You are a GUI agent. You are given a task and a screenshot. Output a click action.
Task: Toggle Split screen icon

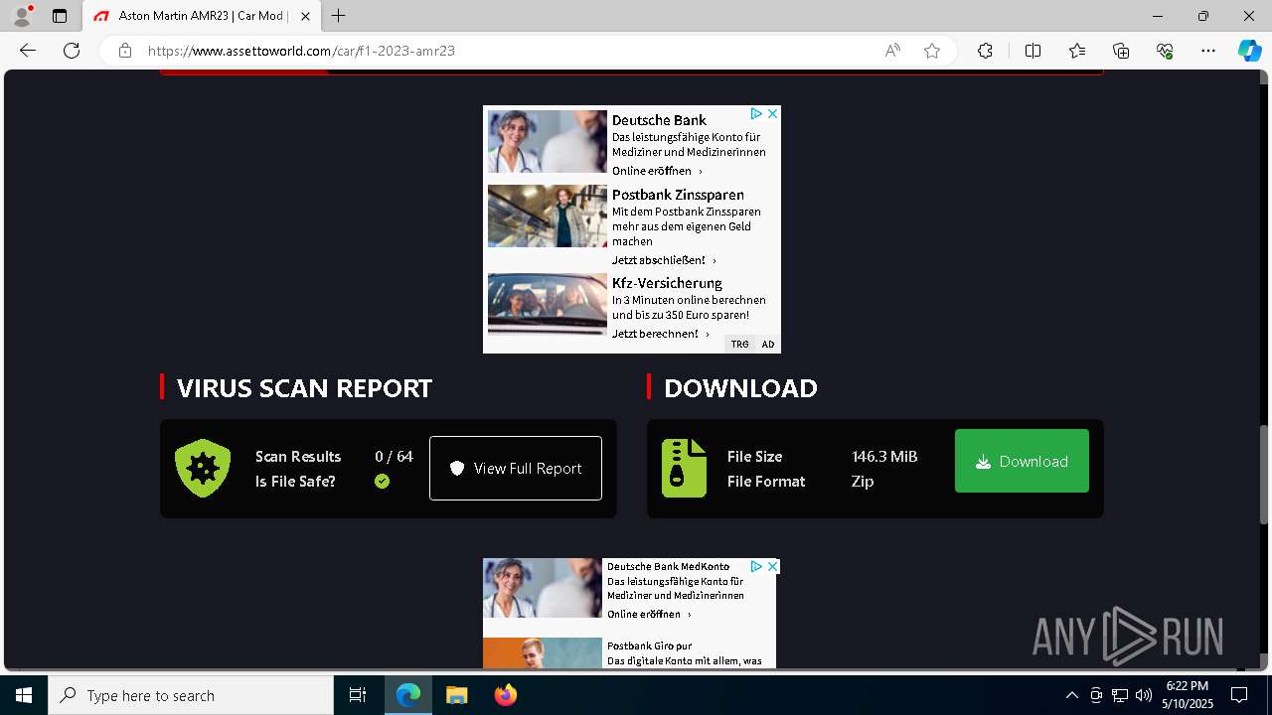point(1033,51)
